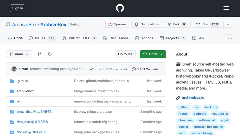
Task: Expand the green Code dropdown button
Action: [153, 54]
